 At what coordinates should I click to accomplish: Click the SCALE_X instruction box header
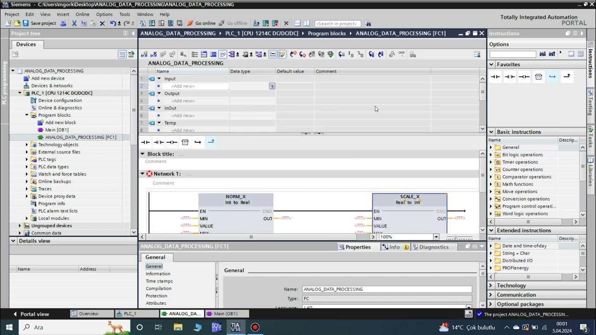click(410, 200)
